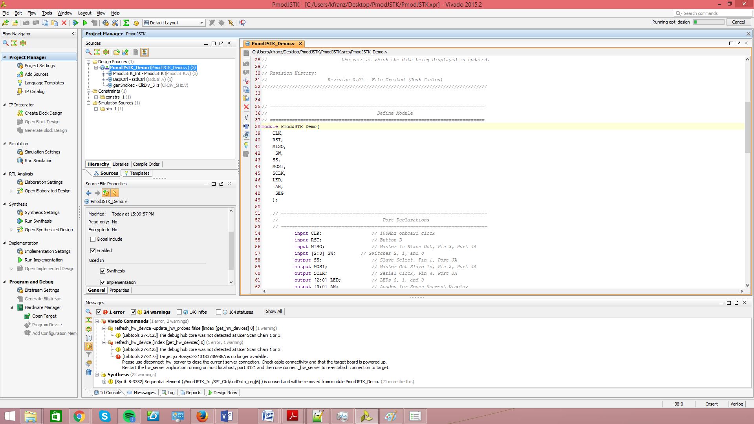Open the Default Layout dropdown
Viewport: 754px width, 424px height.
click(174, 23)
